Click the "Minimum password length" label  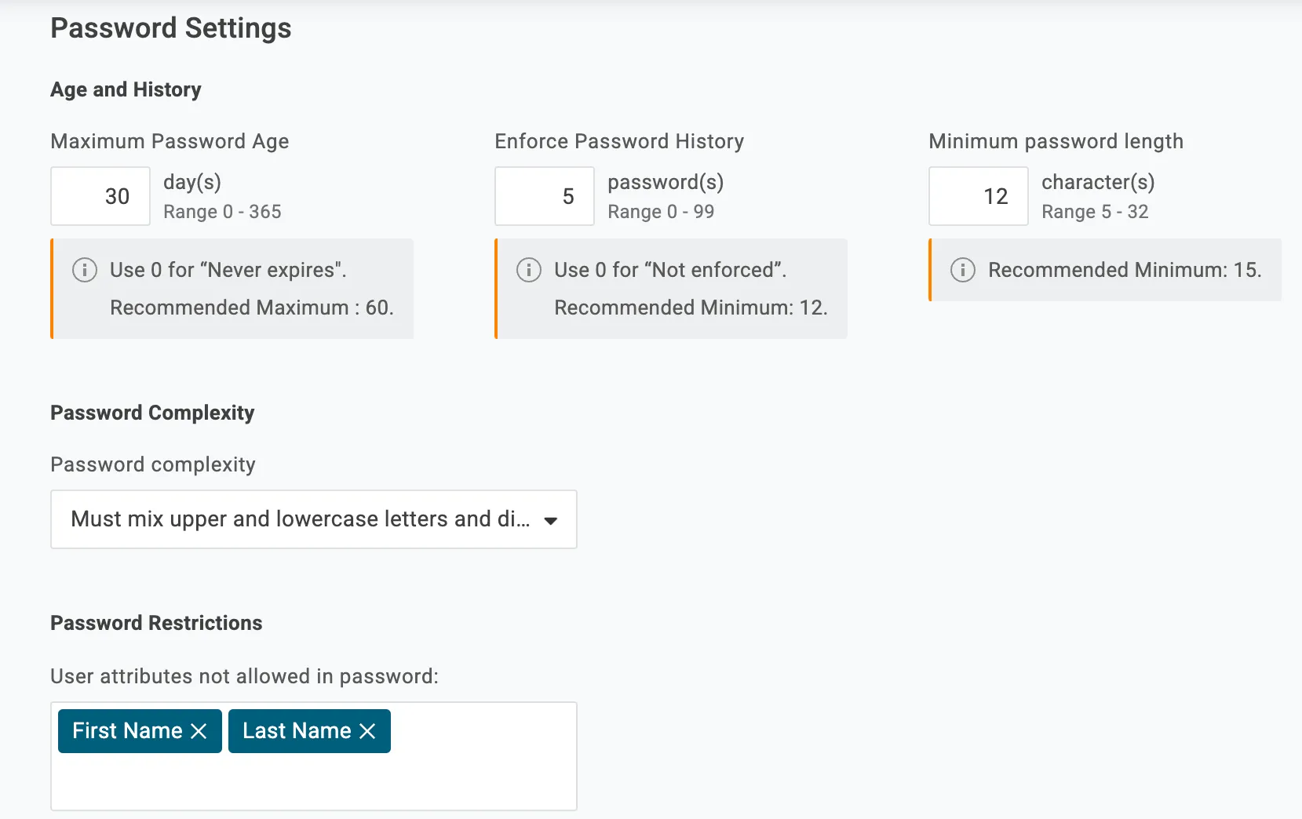(1056, 141)
